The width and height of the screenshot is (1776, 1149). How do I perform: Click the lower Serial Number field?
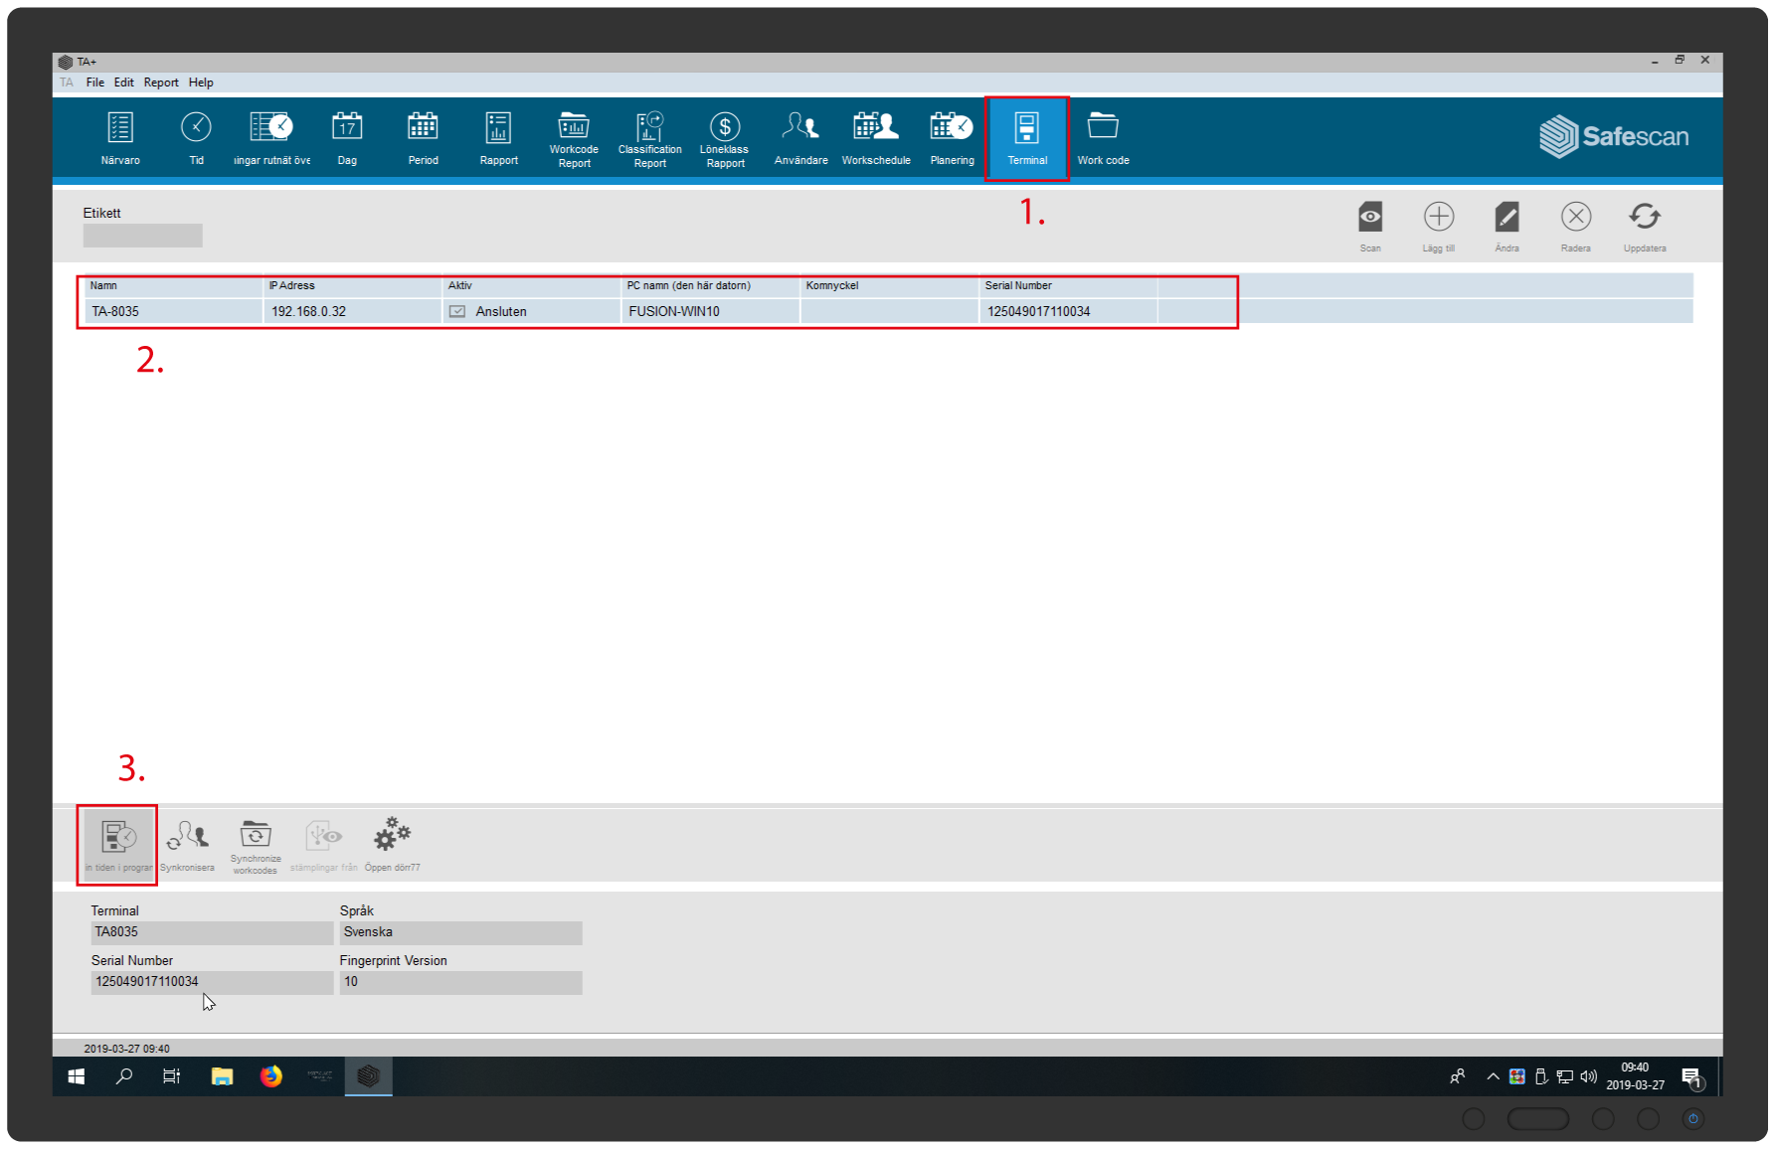click(212, 982)
